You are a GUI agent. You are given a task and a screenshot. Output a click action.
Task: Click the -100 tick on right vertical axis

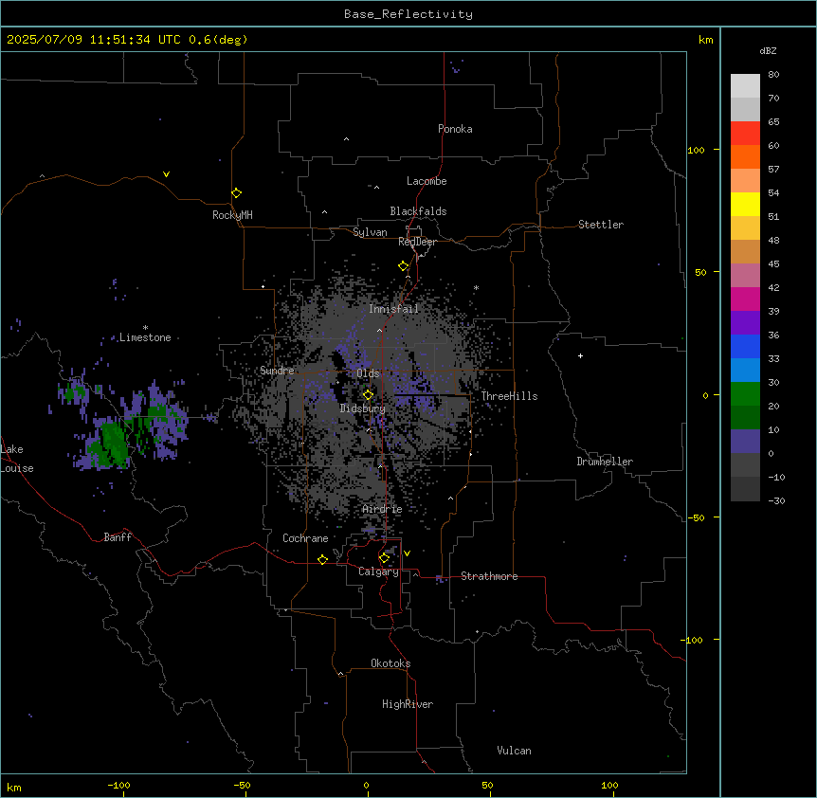[693, 640]
